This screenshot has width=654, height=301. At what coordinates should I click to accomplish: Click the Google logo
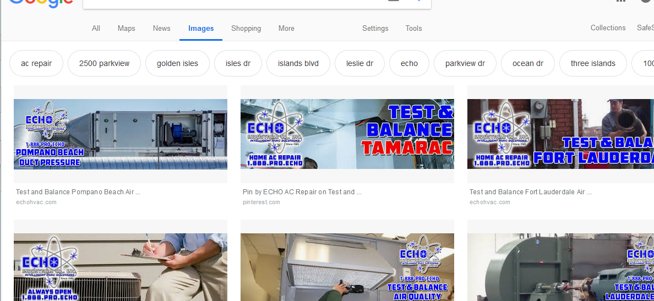(41, 3)
